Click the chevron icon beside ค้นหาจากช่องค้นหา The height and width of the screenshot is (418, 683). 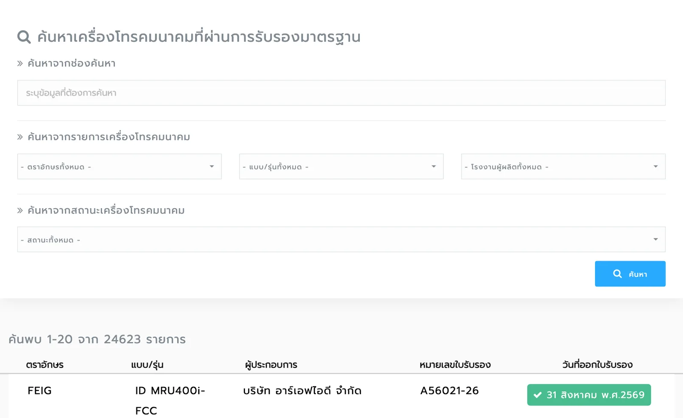(x=20, y=64)
